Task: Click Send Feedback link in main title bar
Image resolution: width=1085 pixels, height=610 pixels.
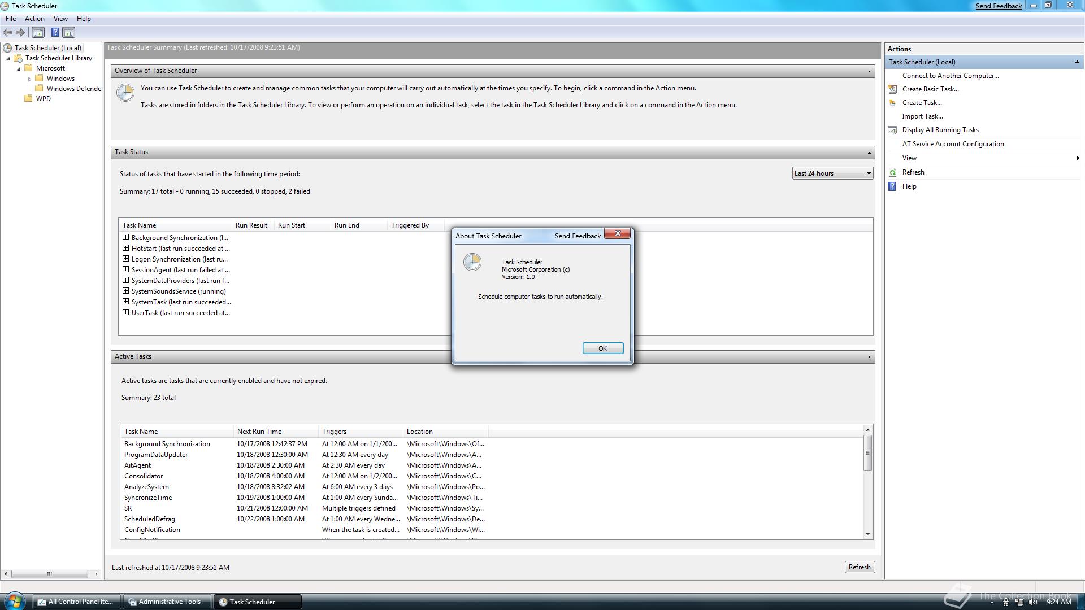Action: coord(999,6)
